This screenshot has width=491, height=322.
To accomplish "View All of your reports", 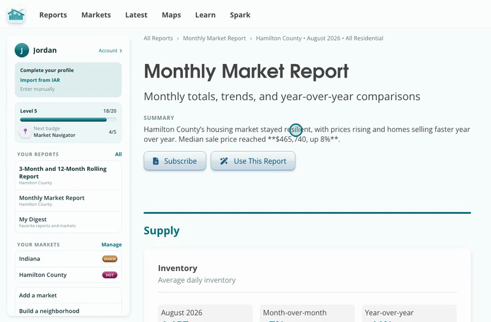I will [118, 154].
